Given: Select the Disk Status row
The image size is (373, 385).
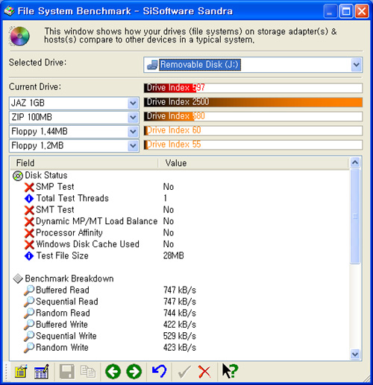Looking at the screenshot, I should coord(180,176).
